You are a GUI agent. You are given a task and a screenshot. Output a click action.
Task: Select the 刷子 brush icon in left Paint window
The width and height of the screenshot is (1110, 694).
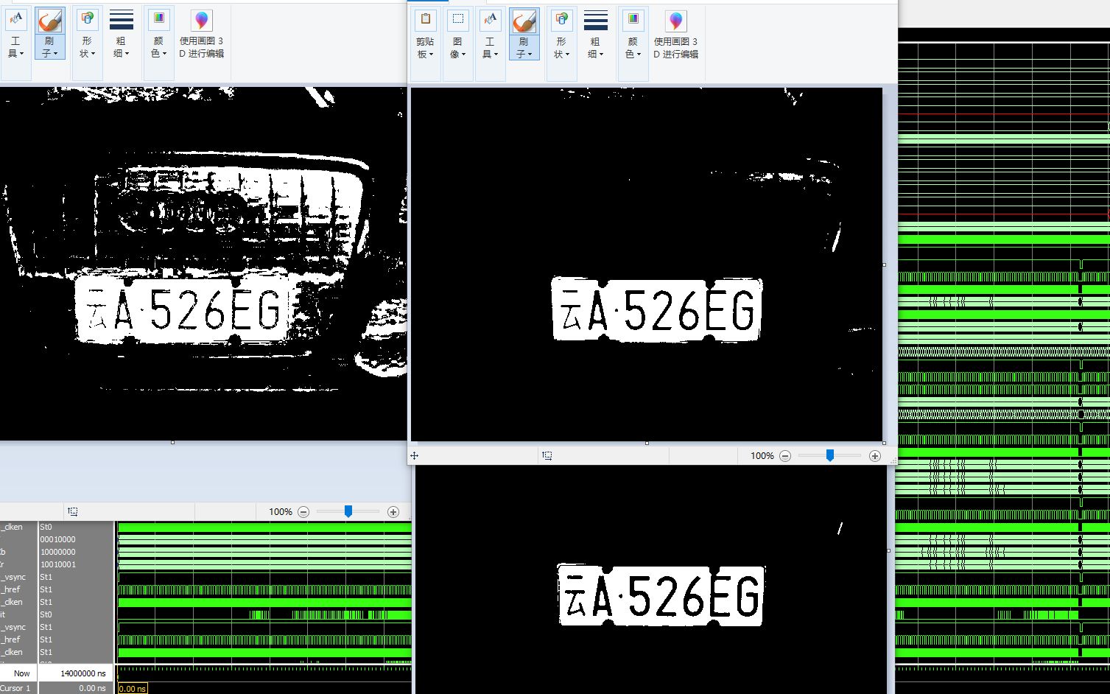[x=49, y=21]
